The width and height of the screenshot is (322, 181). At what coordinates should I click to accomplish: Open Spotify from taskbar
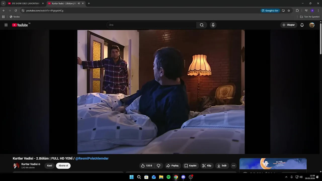point(169,177)
